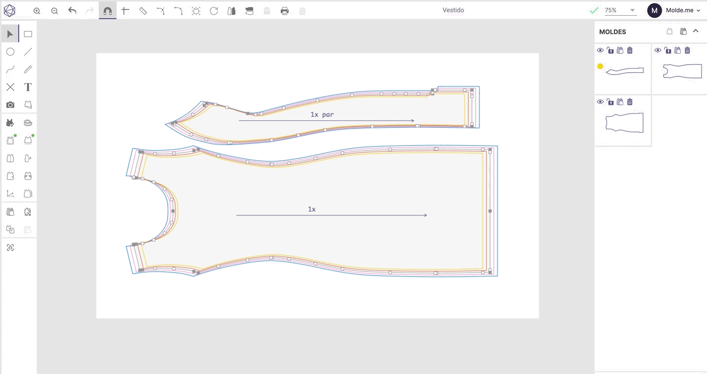
Task: Print the pattern with the printer icon
Action: point(285,11)
